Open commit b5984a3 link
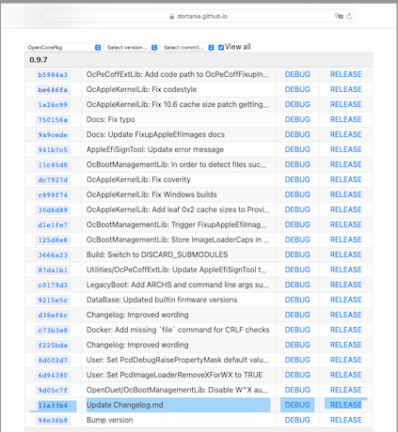Viewport: 398px width, 432px height. (53, 75)
